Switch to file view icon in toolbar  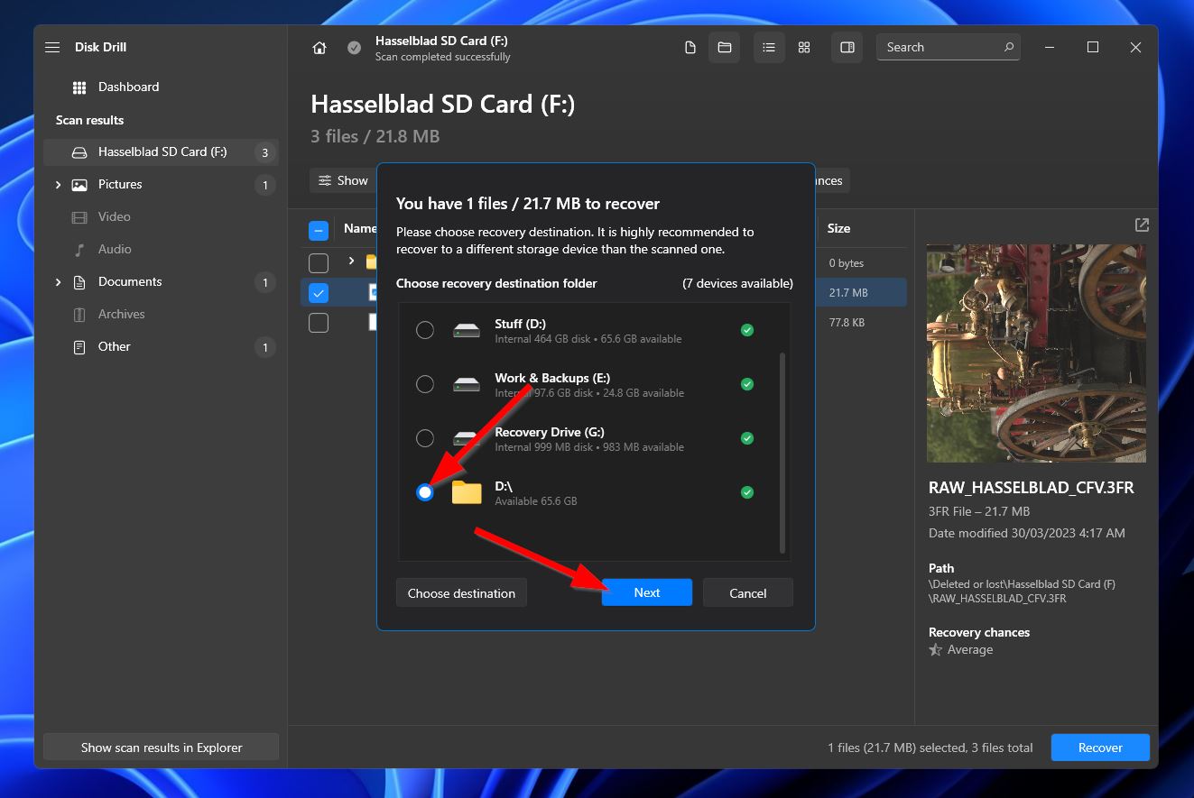tap(690, 48)
